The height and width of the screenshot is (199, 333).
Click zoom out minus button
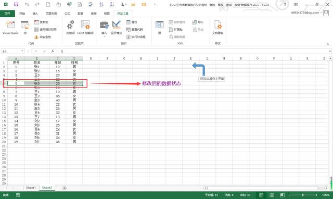click(290, 195)
